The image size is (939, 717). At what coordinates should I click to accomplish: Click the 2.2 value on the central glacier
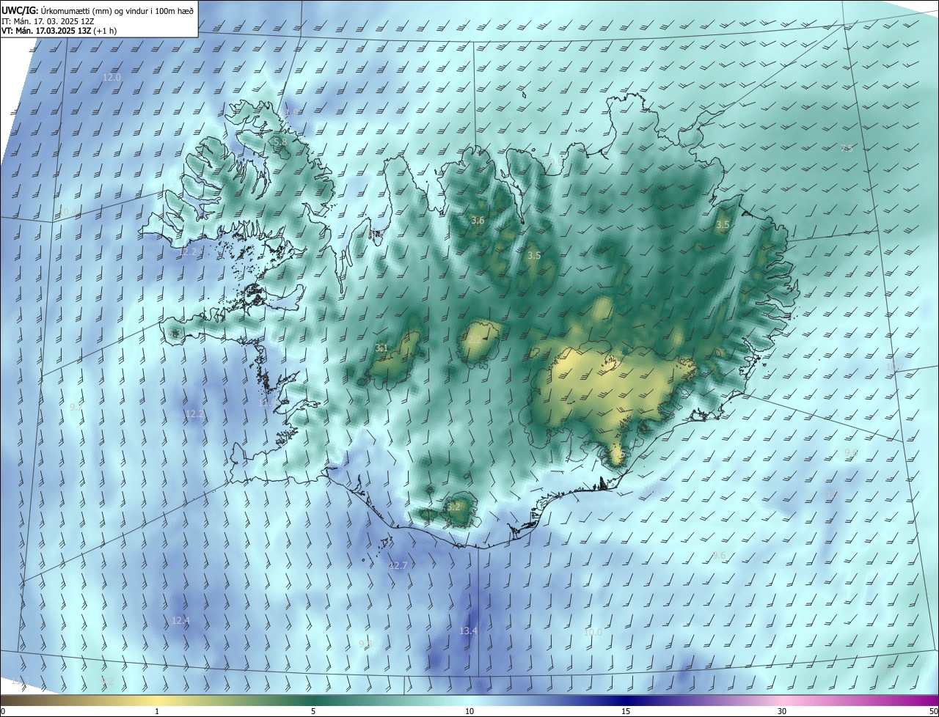(x=475, y=341)
